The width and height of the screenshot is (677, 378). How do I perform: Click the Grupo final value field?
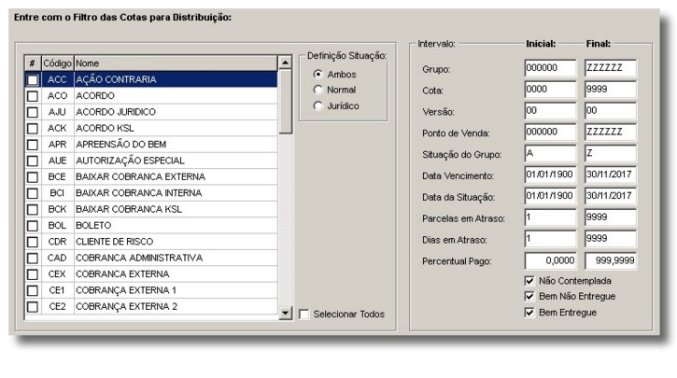(611, 68)
